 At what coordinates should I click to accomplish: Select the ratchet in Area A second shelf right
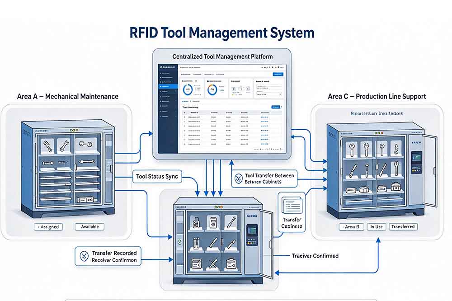click(86, 162)
